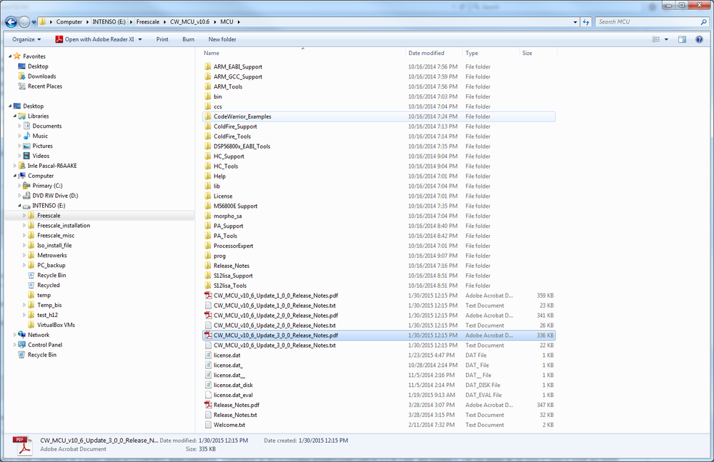Click the Release_Notes folder icon

pyautogui.click(x=208, y=266)
